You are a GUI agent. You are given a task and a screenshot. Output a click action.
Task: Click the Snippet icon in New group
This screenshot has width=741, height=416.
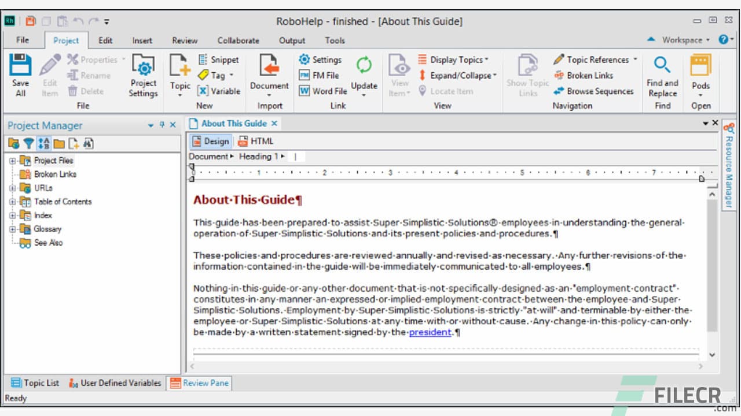(203, 60)
